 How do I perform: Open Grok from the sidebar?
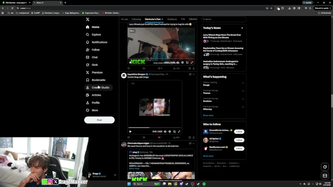click(92, 65)
